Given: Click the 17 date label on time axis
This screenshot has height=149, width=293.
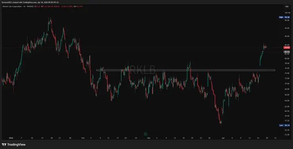Looking at the screenshot, I should pyautogui.click(x=118, y=138).
